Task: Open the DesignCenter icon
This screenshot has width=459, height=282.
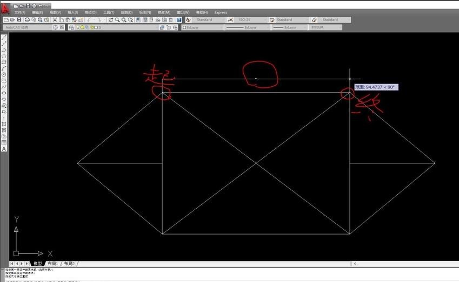Action: pos(144,20)
